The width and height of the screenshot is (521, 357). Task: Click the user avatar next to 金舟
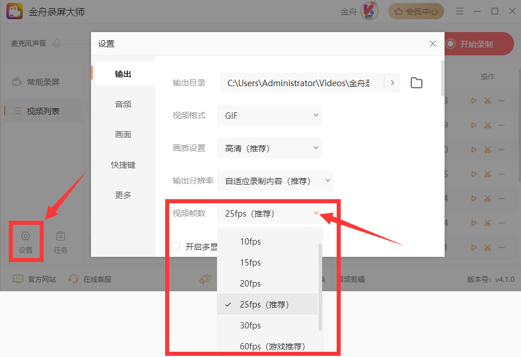click(369, 11)
